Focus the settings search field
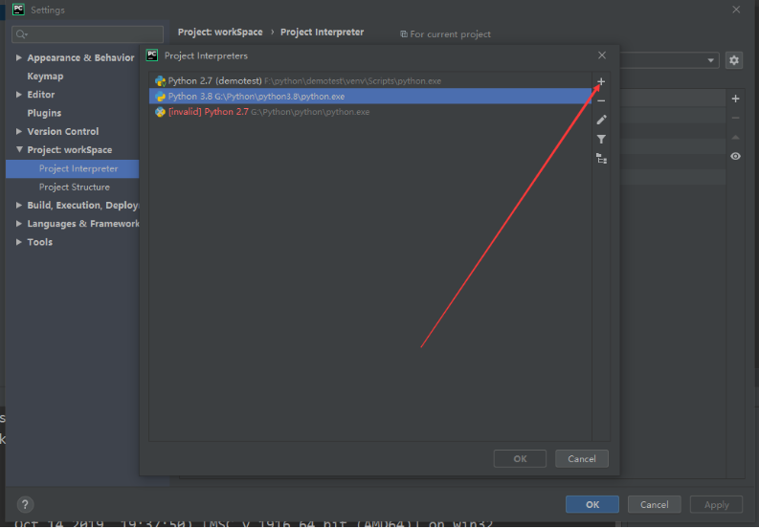Screen dimensions: 759x529 88,34
